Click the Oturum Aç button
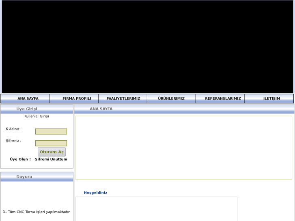This screenshot has height=221, width=295. coord(52,152)
